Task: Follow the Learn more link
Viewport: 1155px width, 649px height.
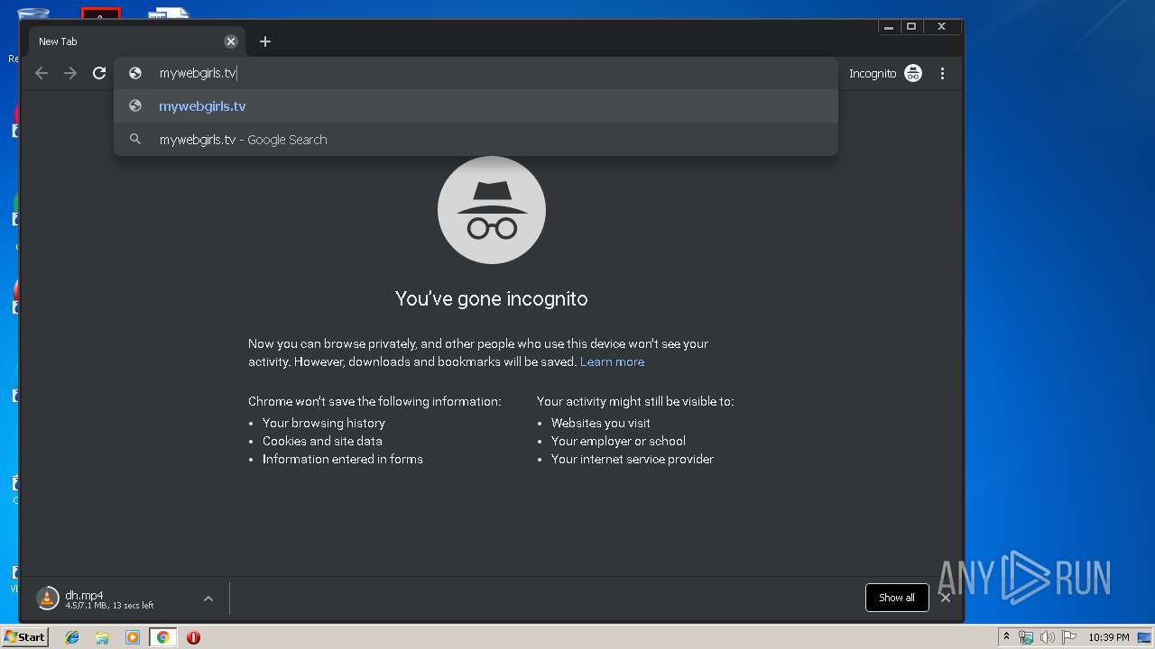Action: pos(612,361)
